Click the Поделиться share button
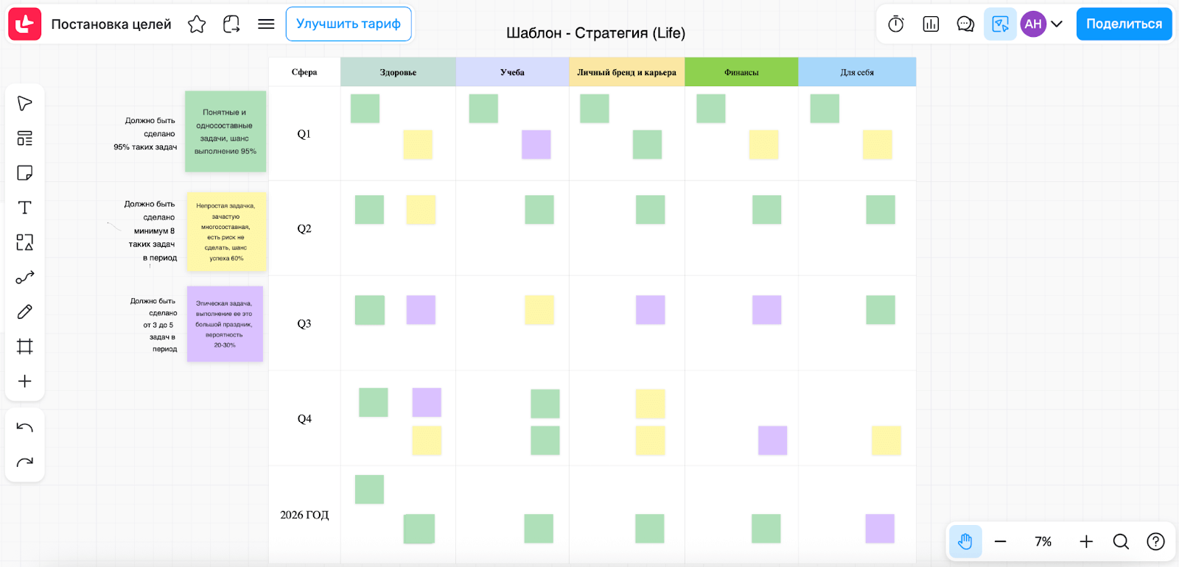 click(1124, 24)
